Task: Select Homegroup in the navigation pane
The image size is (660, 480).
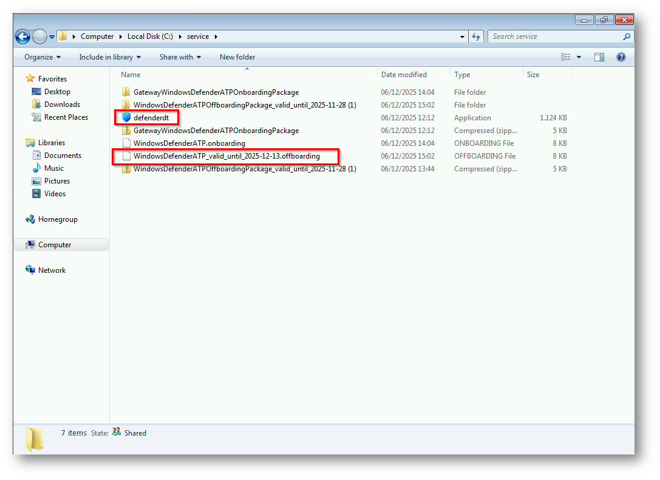Action: (x=58, y=219)
